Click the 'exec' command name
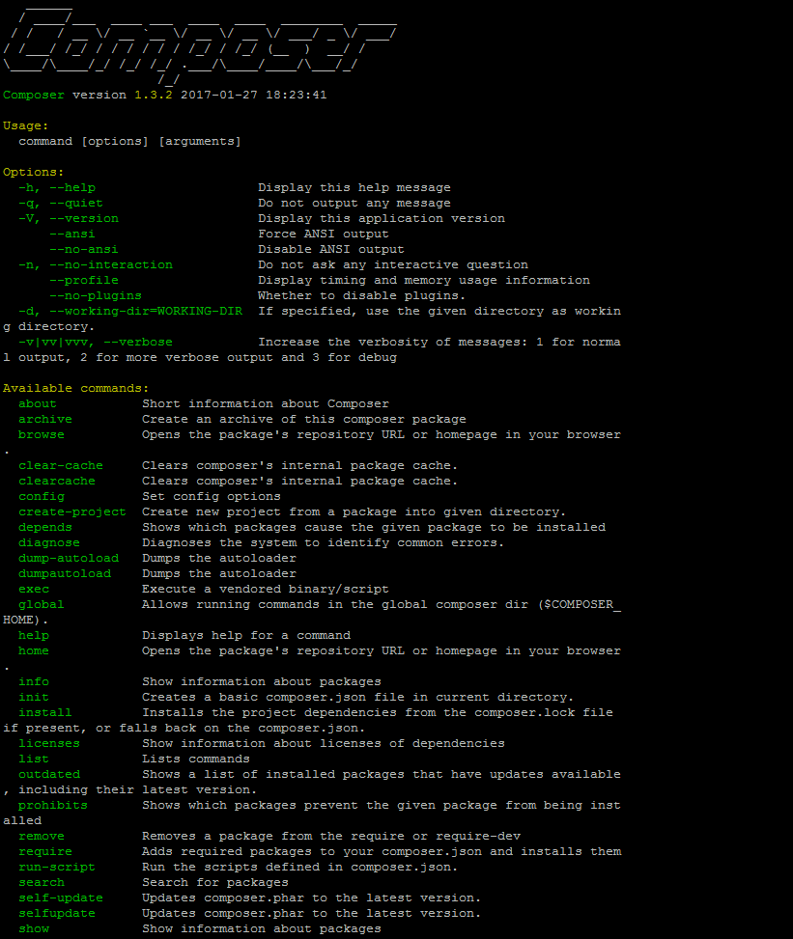Image resolution: width=793 pixels, height=939 pixels. click(x=34, y=590)
